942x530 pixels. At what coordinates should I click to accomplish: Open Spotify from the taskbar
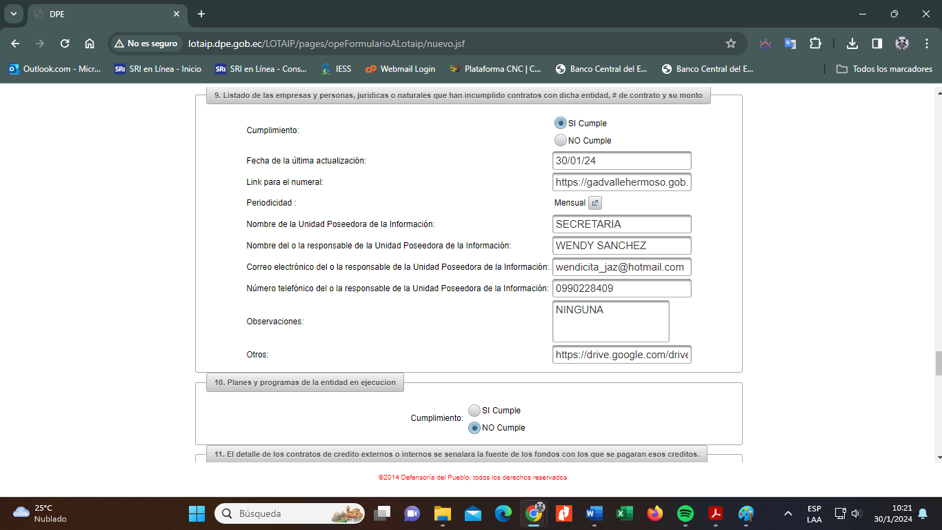point(685,513)
